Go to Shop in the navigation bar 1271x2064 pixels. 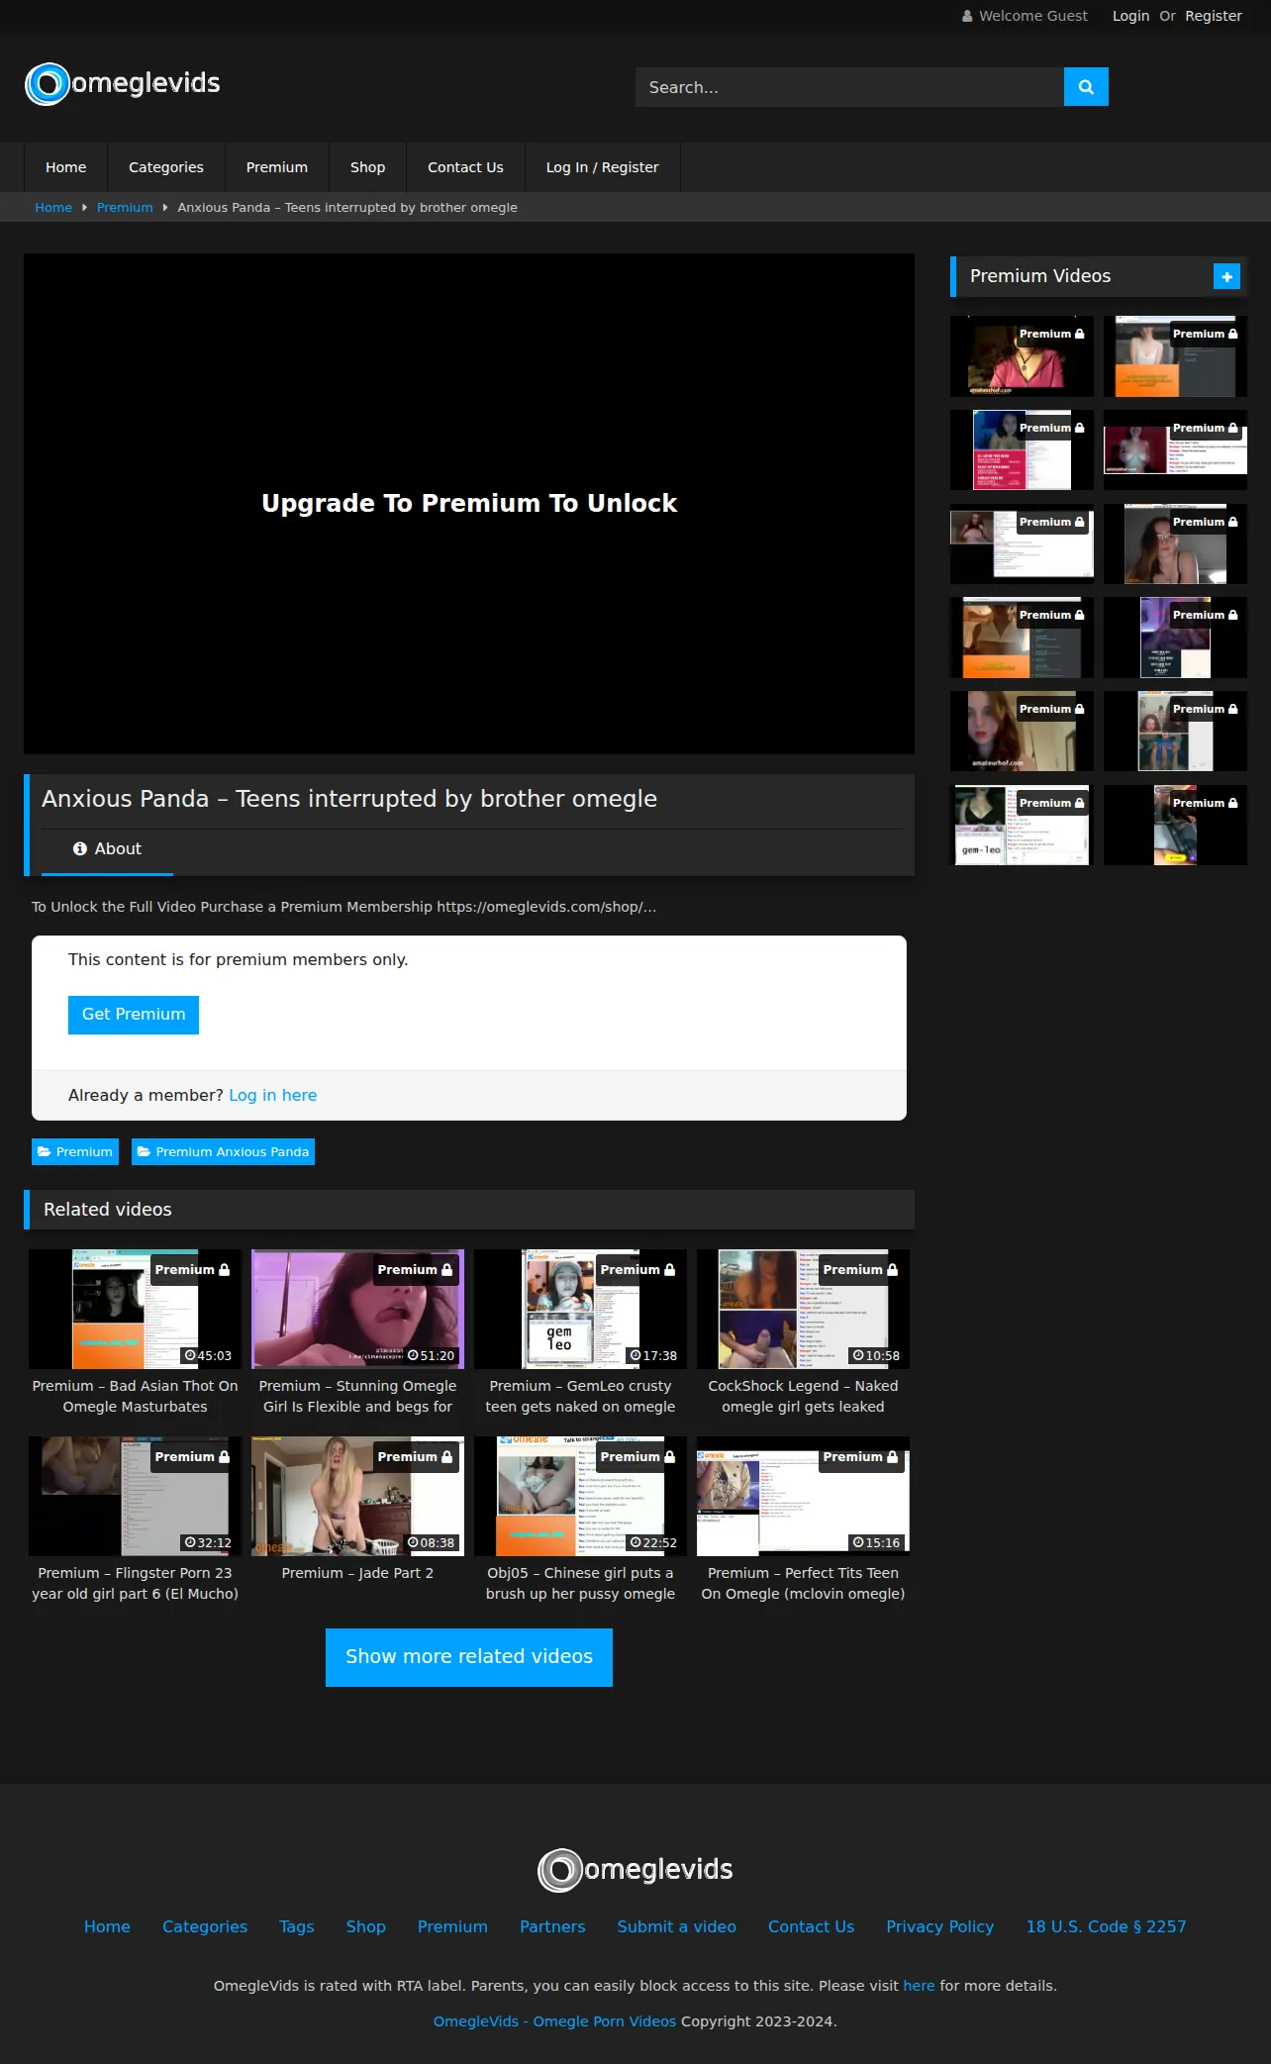click(x=368, y=167)
